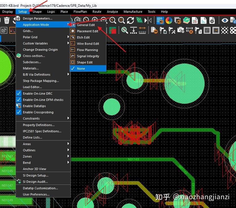Click the red curve route icon
The height and width of the screenshot is (208, 236).
tap(13, 30)
